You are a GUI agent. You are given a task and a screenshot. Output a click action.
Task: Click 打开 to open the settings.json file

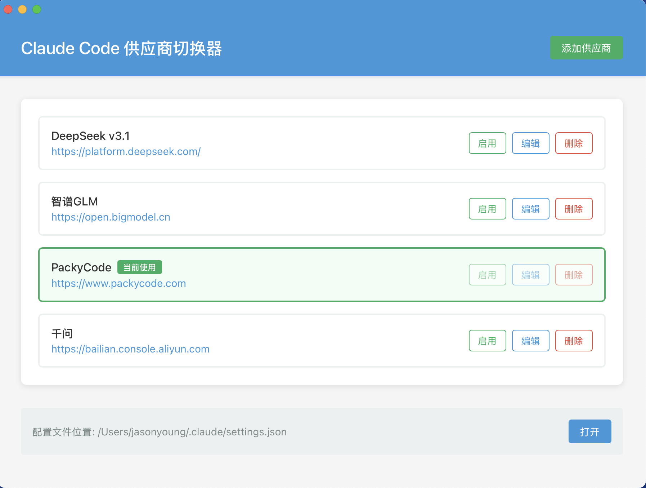click(x=589, y=431)
